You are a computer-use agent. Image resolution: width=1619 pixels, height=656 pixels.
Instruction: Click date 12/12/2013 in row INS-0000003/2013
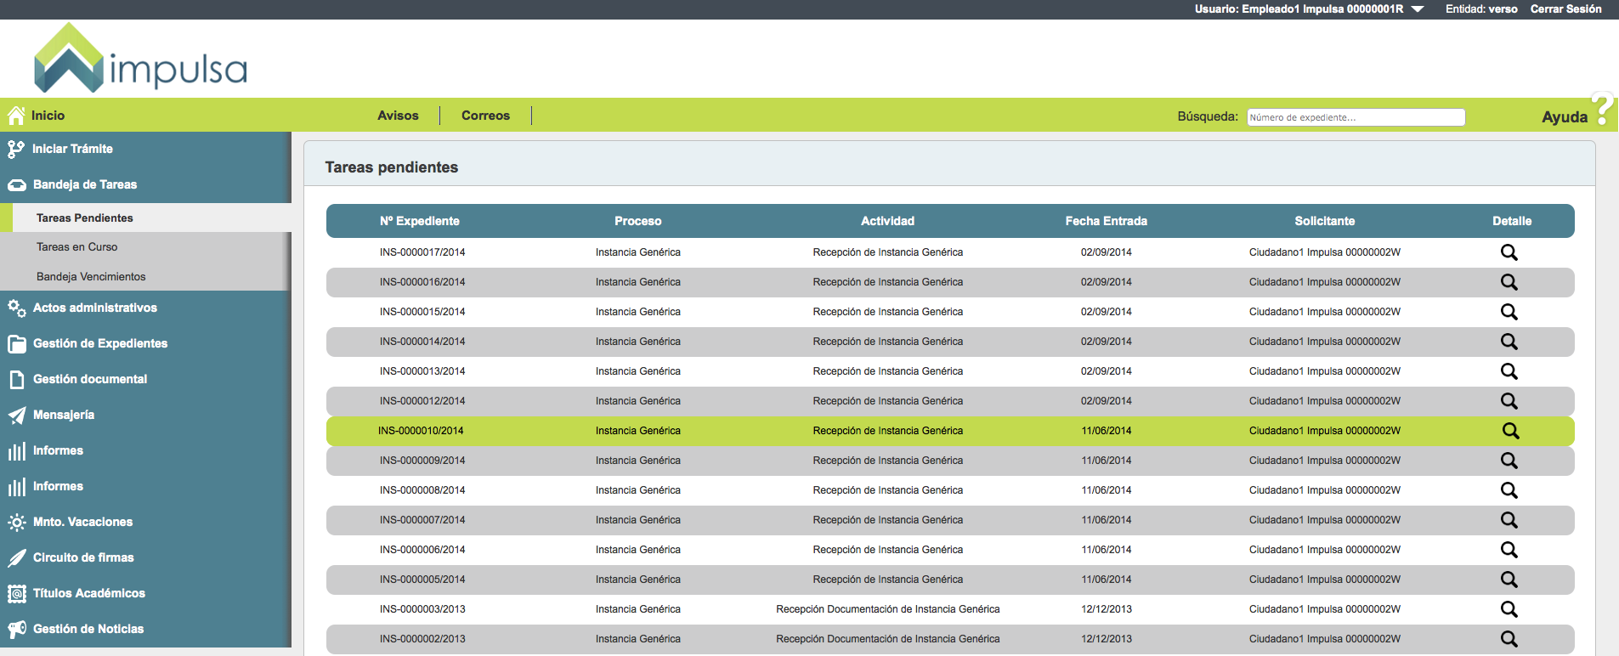pos(1106,609)
